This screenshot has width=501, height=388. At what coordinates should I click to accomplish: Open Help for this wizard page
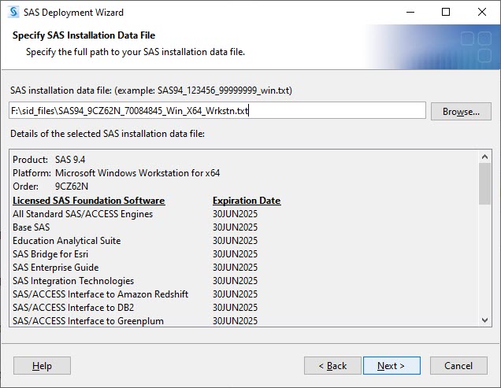click(42, 366)
